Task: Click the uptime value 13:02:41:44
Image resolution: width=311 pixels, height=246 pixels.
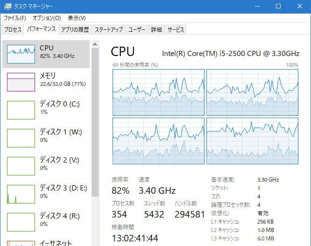Action: pos(135,238)
